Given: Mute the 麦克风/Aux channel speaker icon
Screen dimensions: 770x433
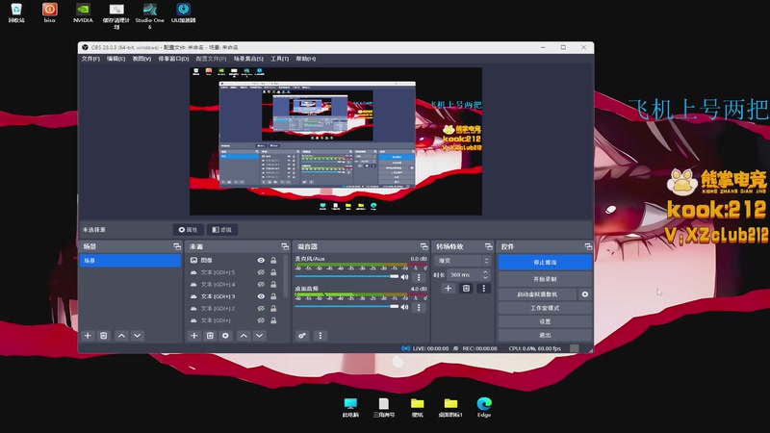Looking at the screenshot, I should tap(404, 277).
